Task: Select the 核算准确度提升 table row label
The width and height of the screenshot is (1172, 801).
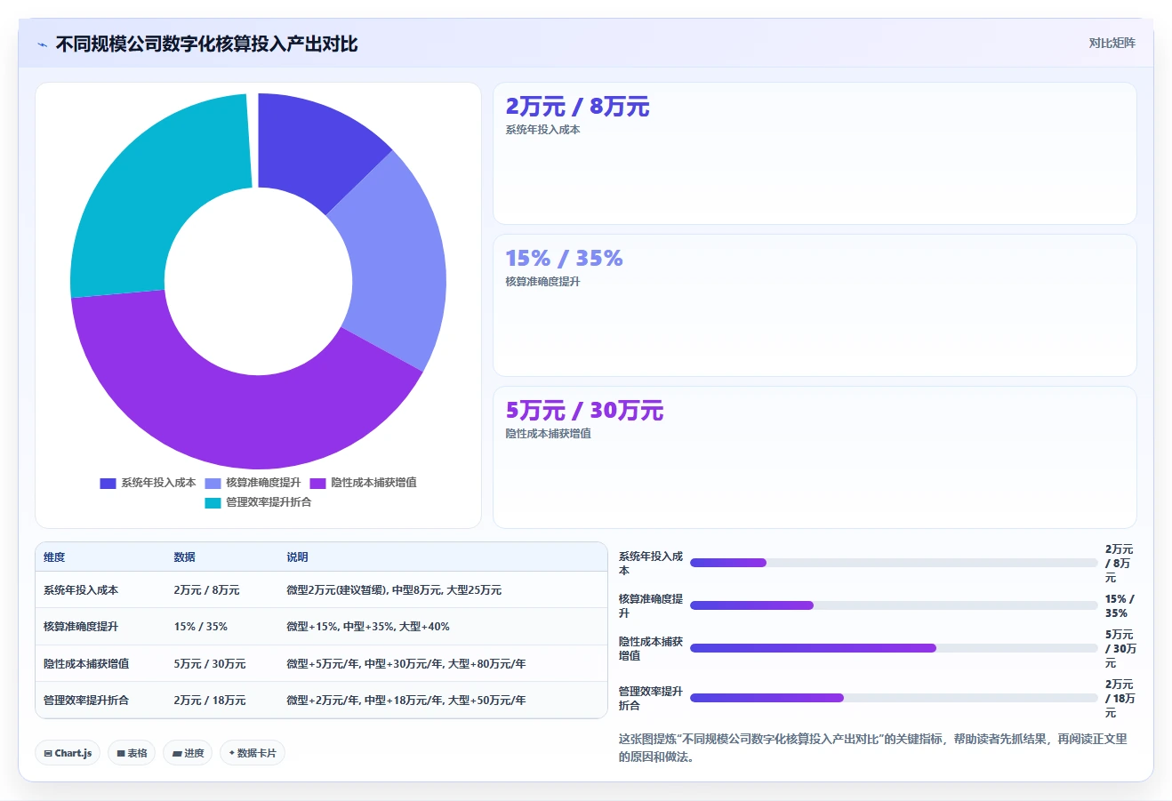Action: coord(81,627)
